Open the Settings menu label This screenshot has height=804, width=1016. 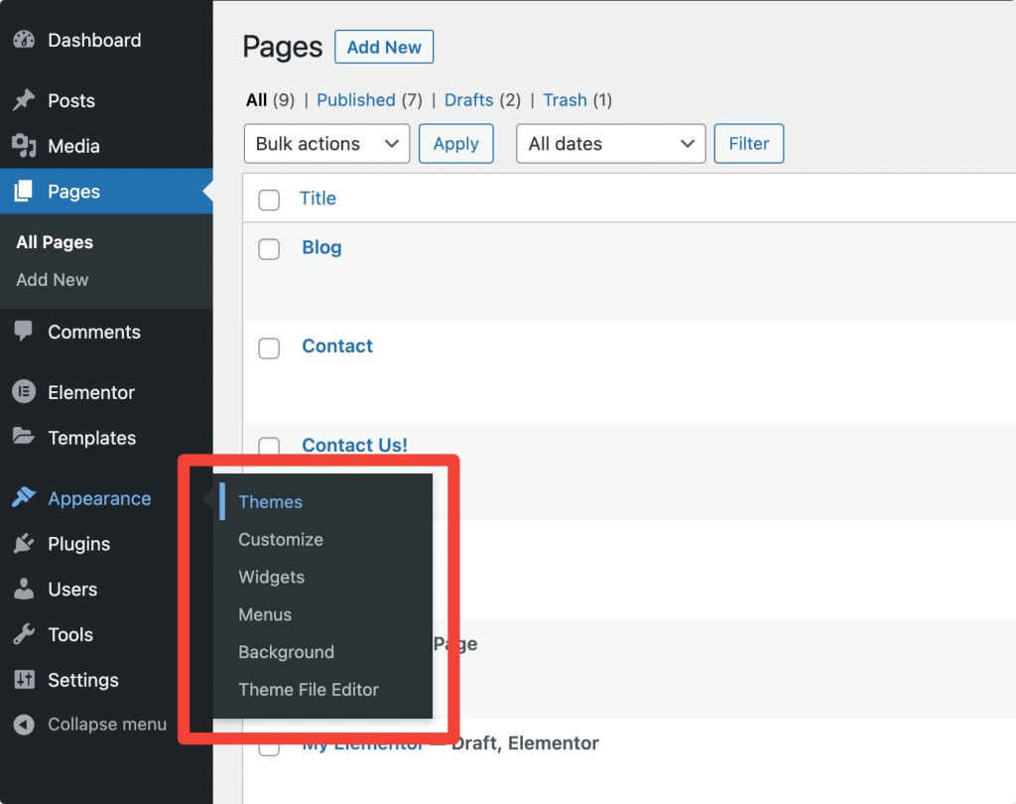83,680
